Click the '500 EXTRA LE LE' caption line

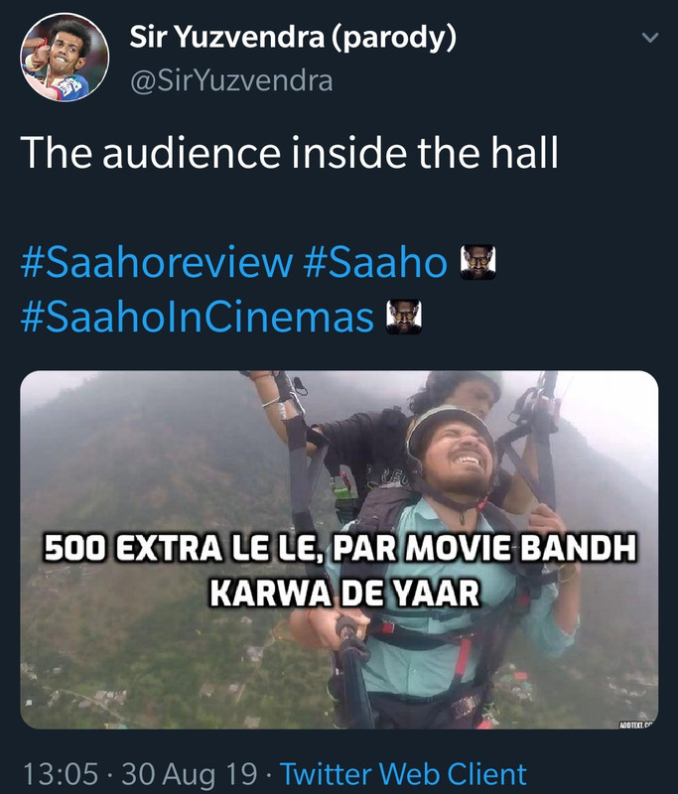tap(339, 548)
